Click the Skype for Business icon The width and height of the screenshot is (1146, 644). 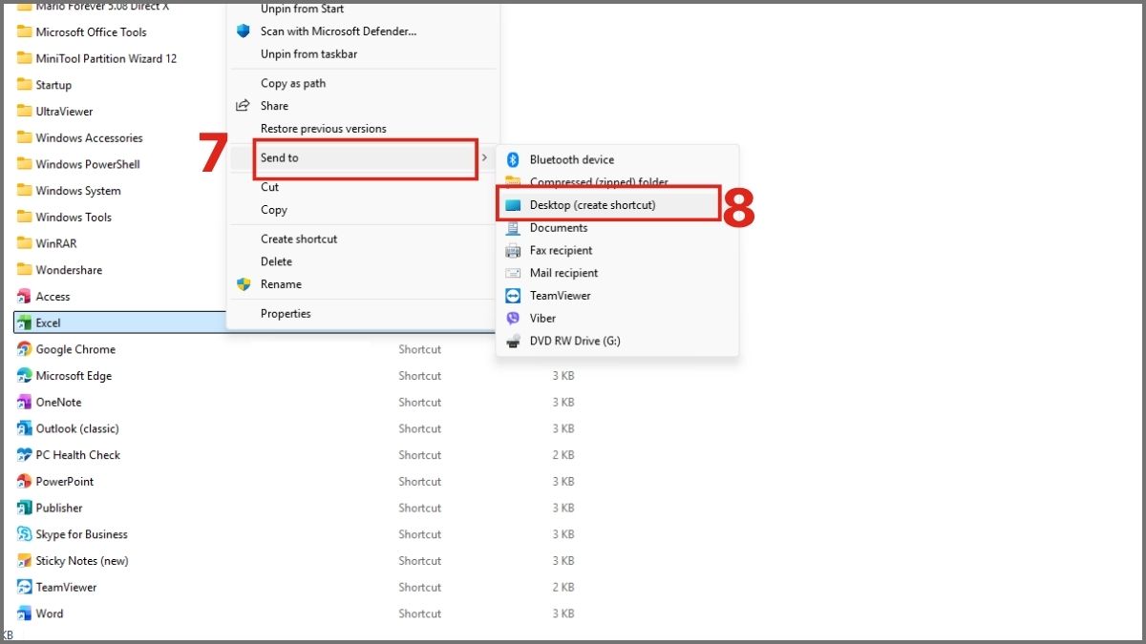25,534
